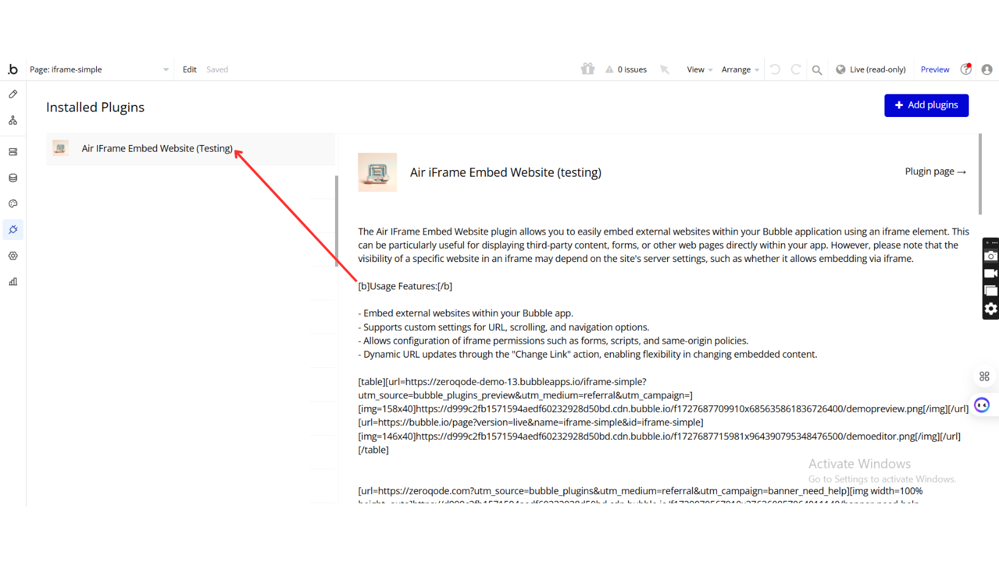
Task: Open the Logs tab chart icon
Action: [13, 281]
